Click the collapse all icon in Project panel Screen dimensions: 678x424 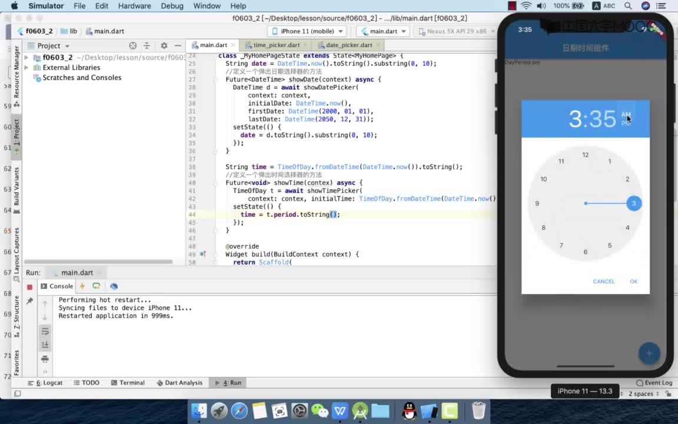point(147,45)
